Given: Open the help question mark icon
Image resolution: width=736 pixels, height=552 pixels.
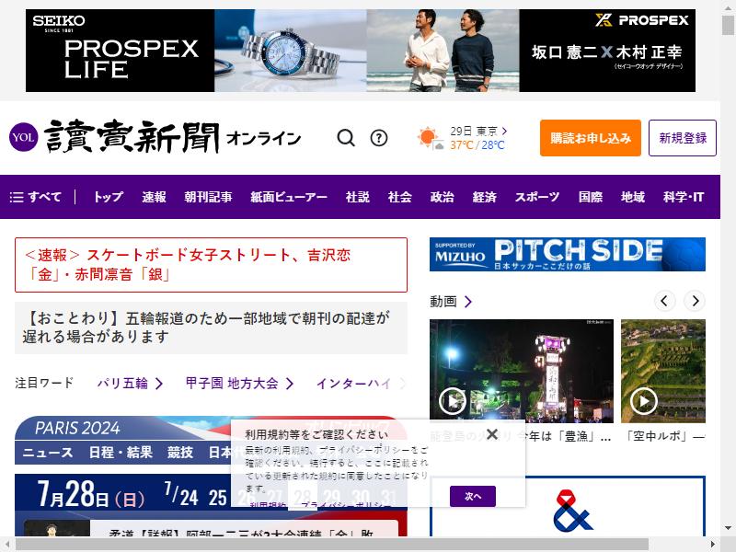Looking at the screenshot, I should [379, 138].
